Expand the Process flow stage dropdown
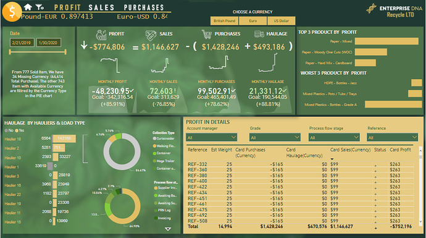This screenshot has height=238, width=426. click(334, 137)
